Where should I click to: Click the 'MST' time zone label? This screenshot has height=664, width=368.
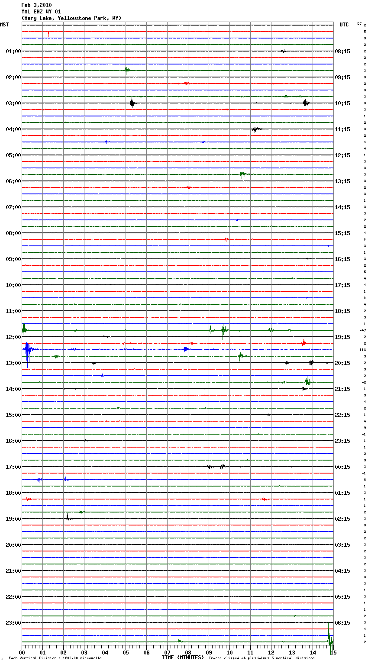pyautogui.click(x=4, y=25)
